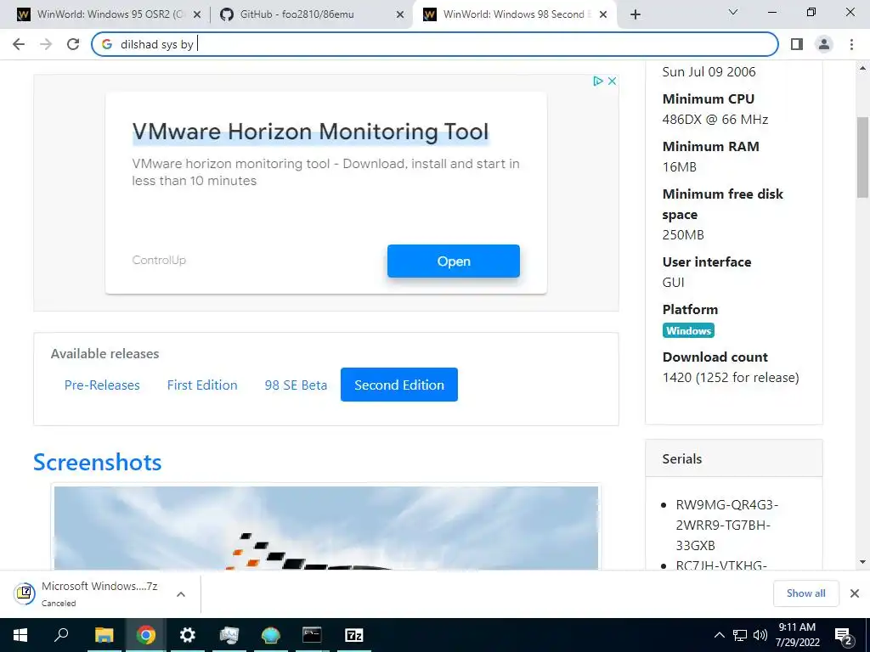Open the Pre-Releases release link
The image size is (870, 652).
click(102, 385)
